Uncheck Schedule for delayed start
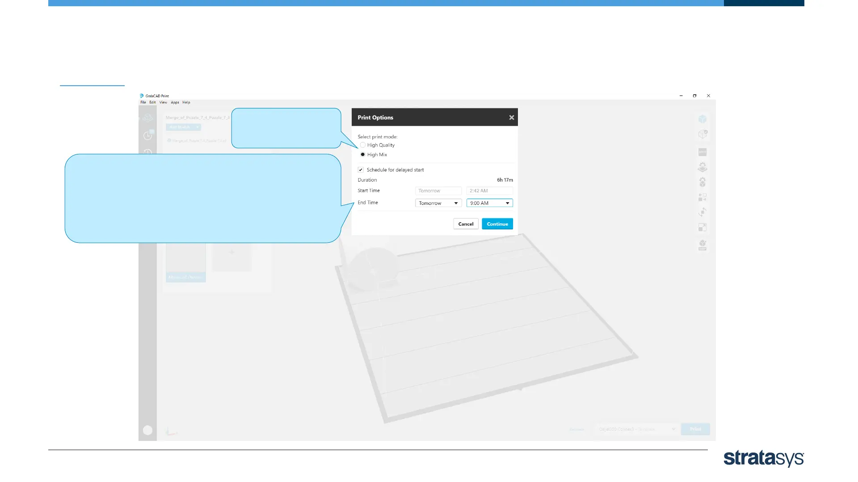 point(361,170)
